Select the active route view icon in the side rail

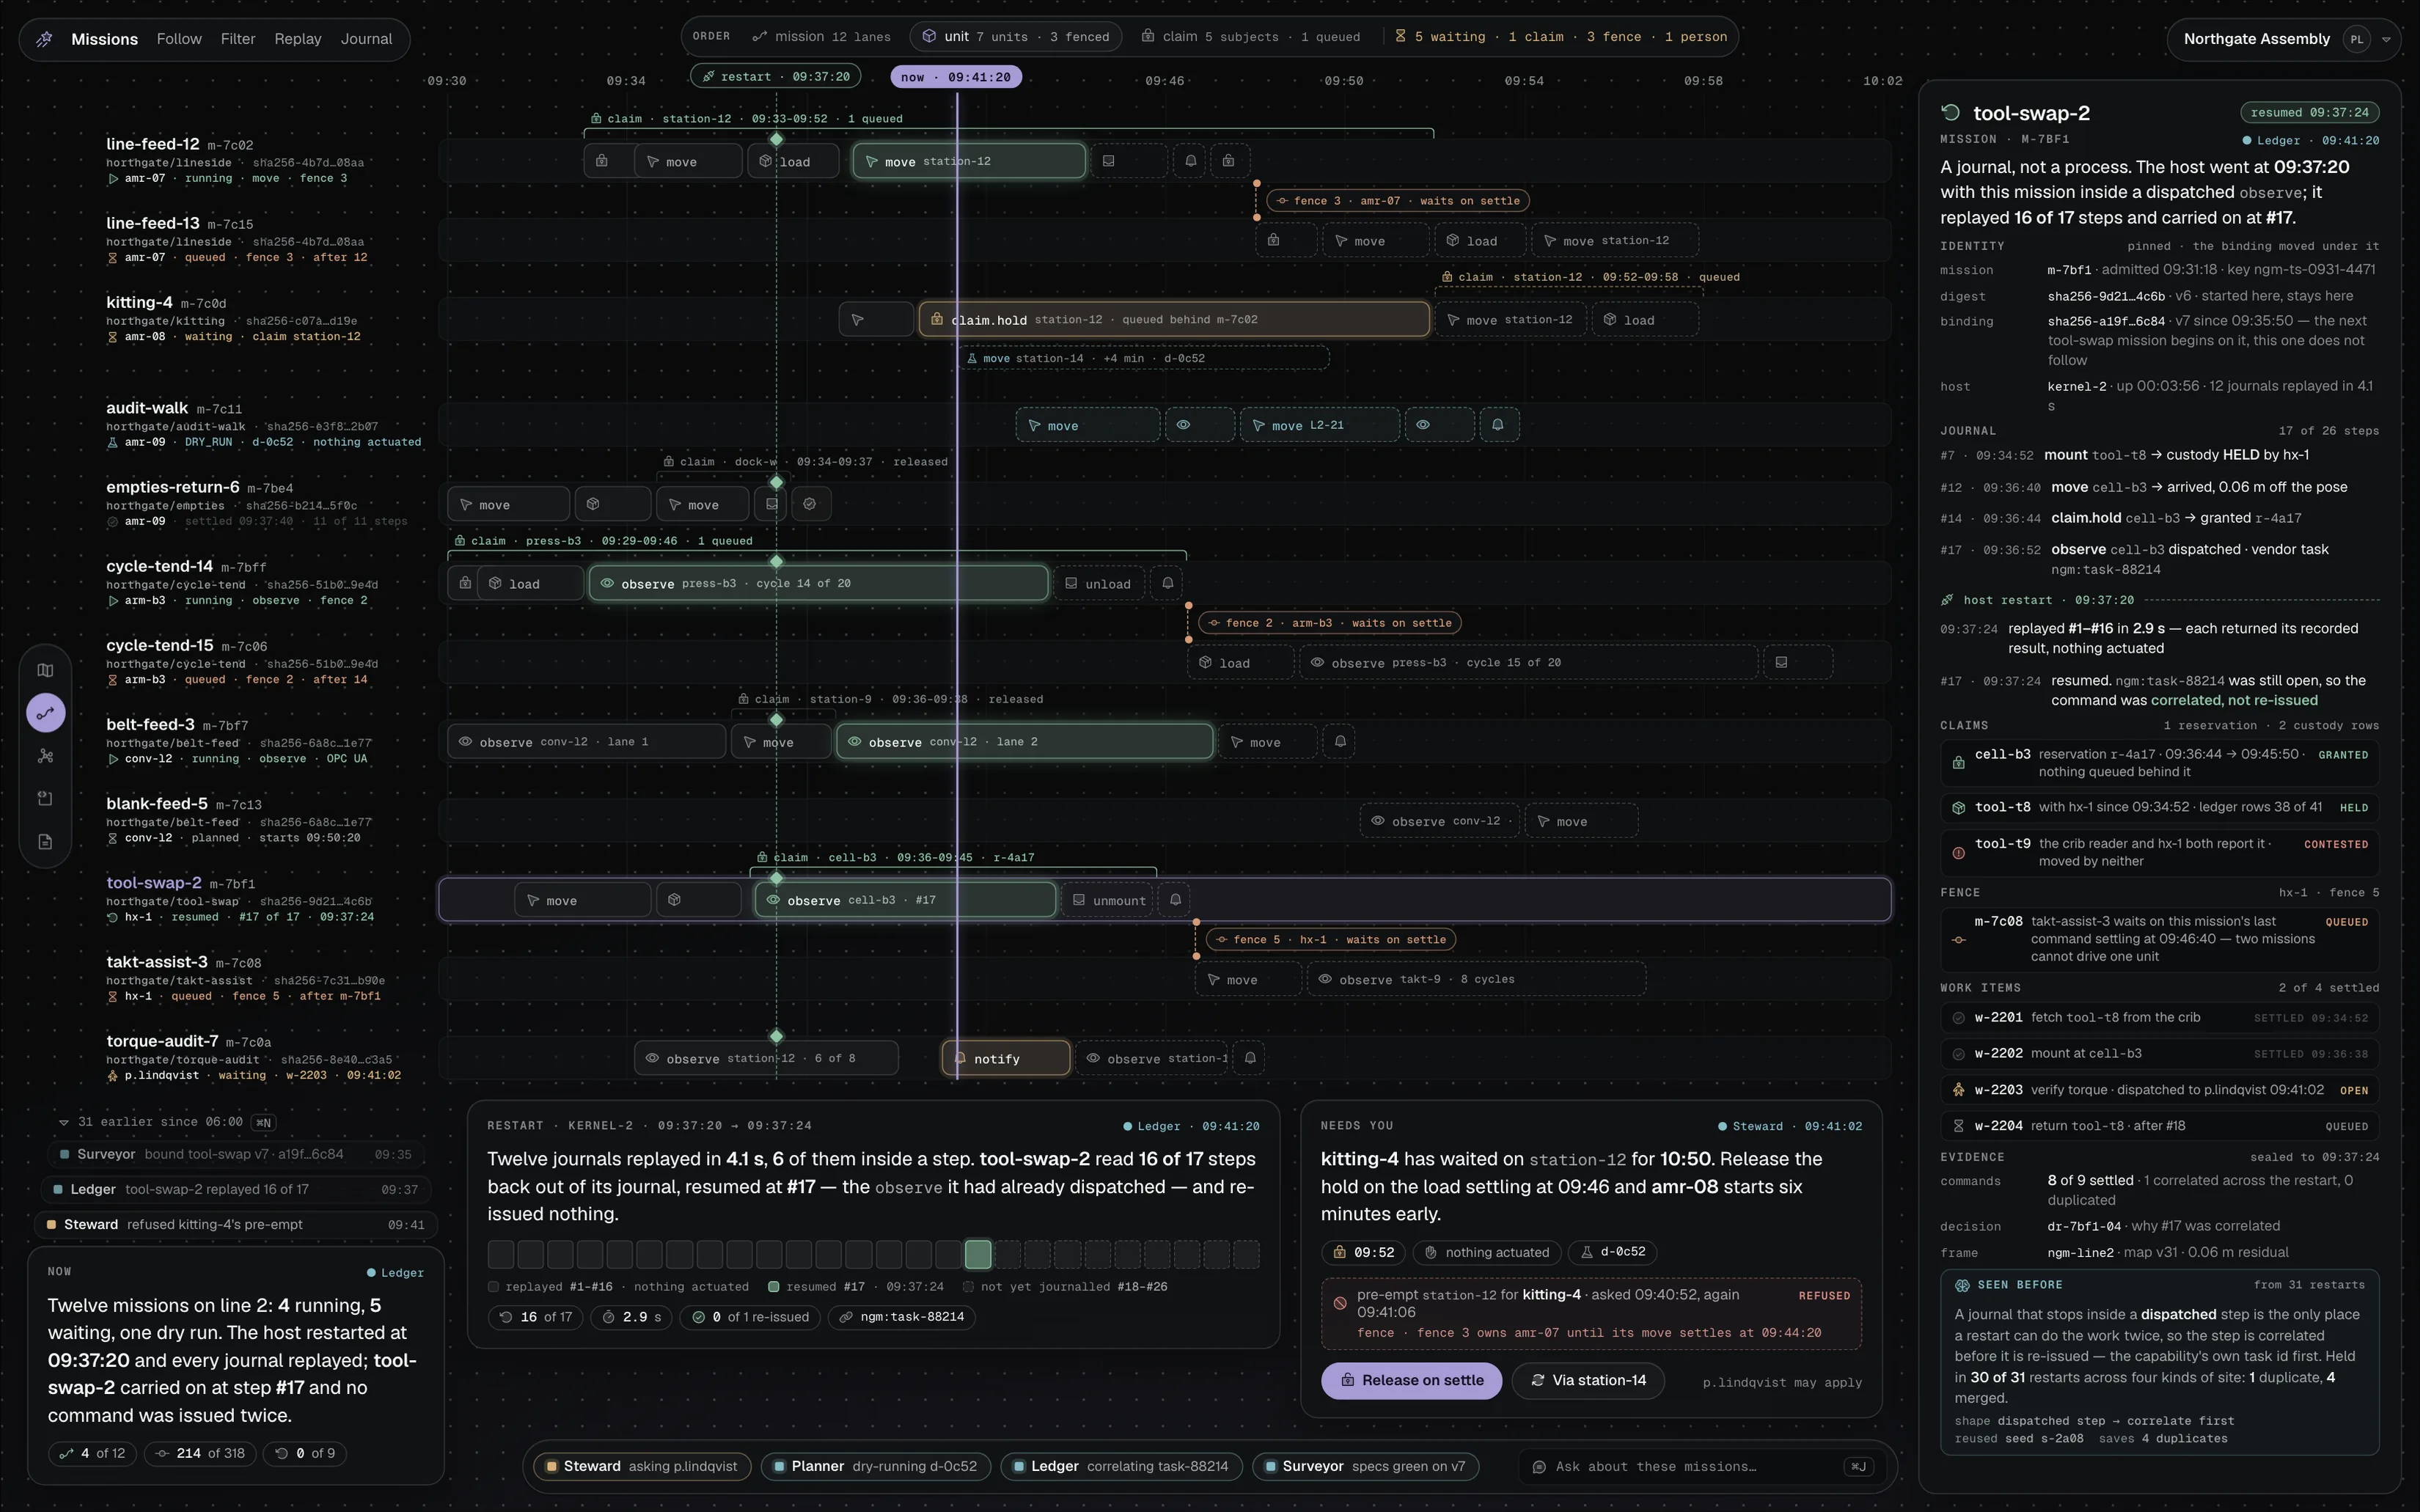click(x=45, y=713)
